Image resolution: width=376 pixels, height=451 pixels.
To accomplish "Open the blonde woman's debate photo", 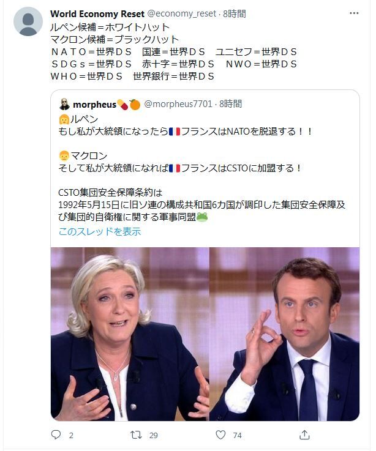I will (130, 334).
